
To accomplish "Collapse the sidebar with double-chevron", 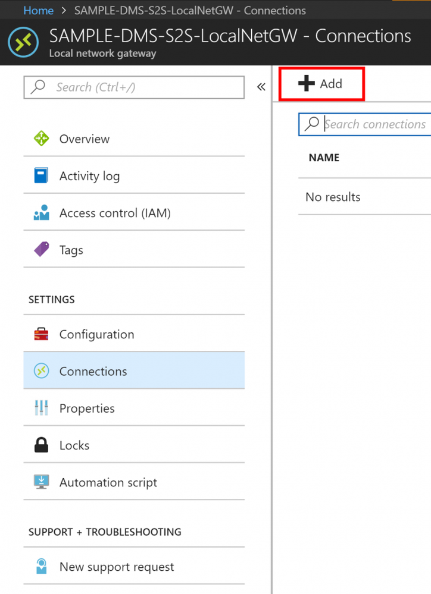I will pyautogui.click(x=261, y=87).
